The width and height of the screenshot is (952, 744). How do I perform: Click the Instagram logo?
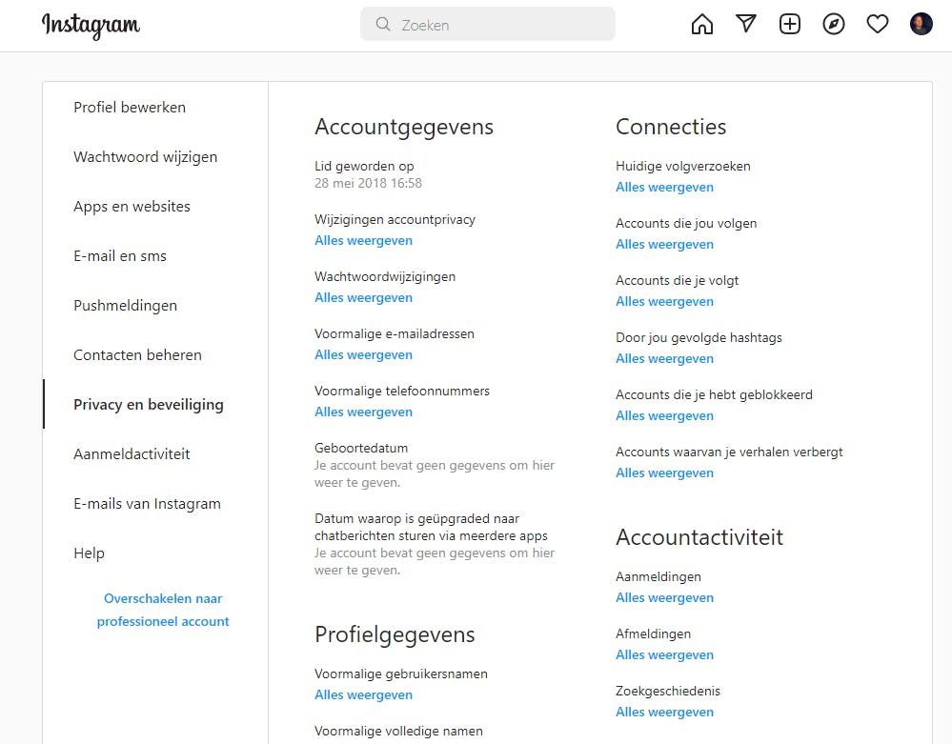(x=91, y=26)
